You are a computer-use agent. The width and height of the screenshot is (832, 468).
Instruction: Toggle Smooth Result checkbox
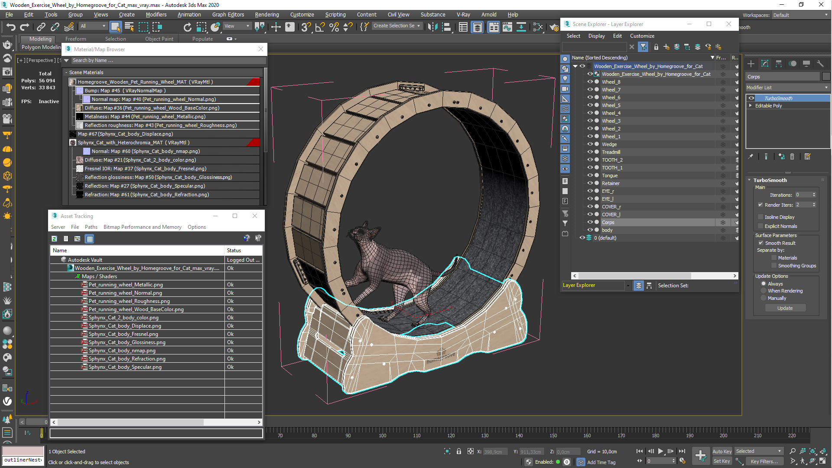coord(760,243)
